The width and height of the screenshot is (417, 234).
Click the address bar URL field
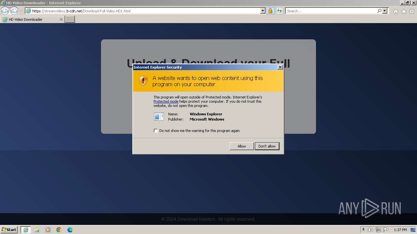(x=143, y=11)
